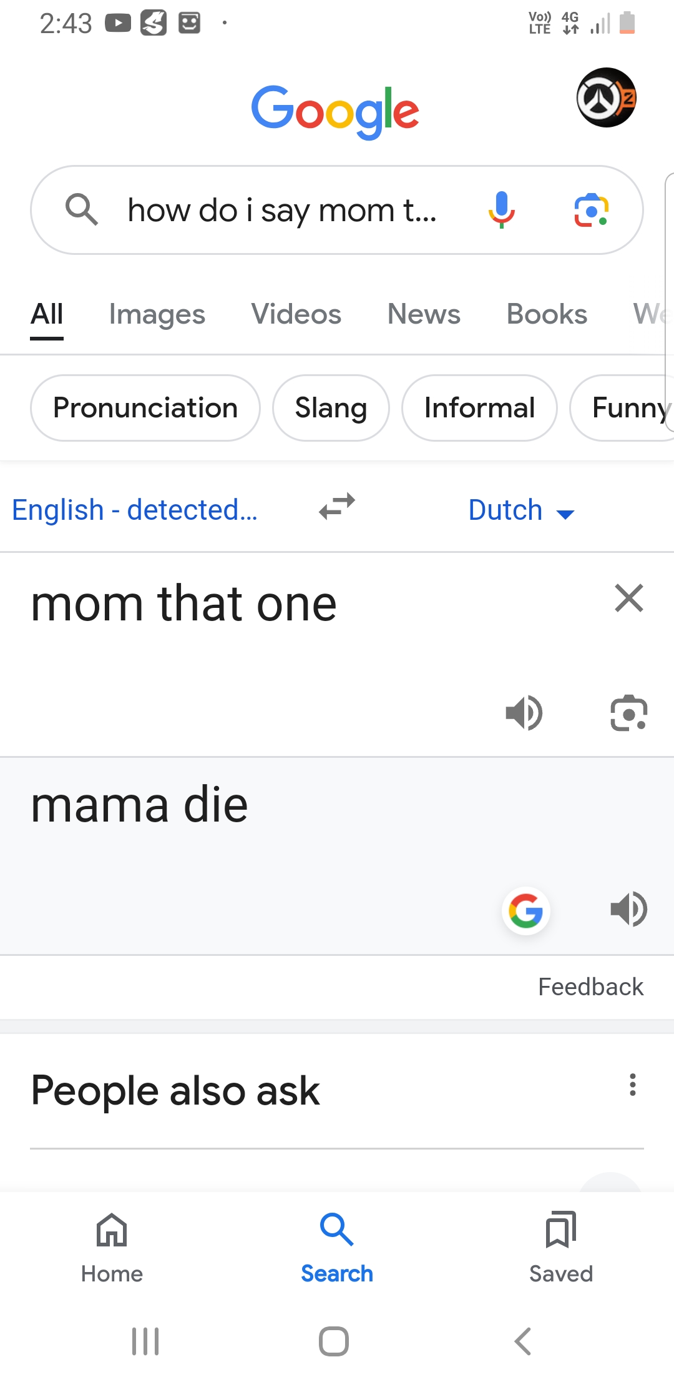Open the profile avatar at top right
This screenshot has width=674, height=1387.
[606, 97]
